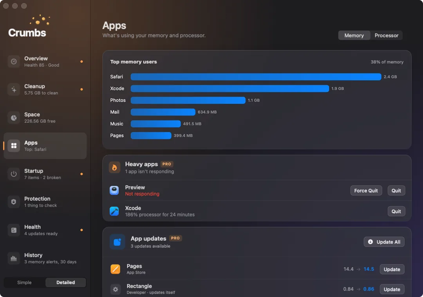The image size is (423, 297).
Task: Click the '1.9 GB' Xcode value
Action: [x=338, y=88]
